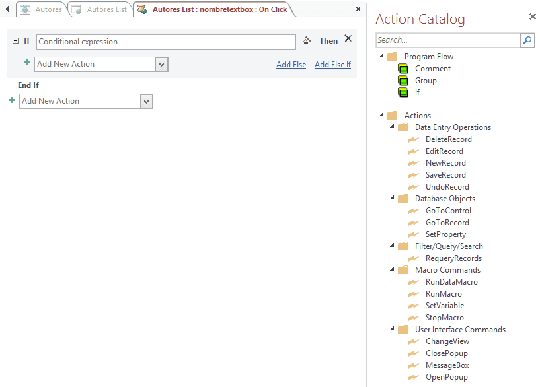Open the Add New Action dropdown below End If
Image resolution: width=540 pixels, height=387 pixels.
146,102
